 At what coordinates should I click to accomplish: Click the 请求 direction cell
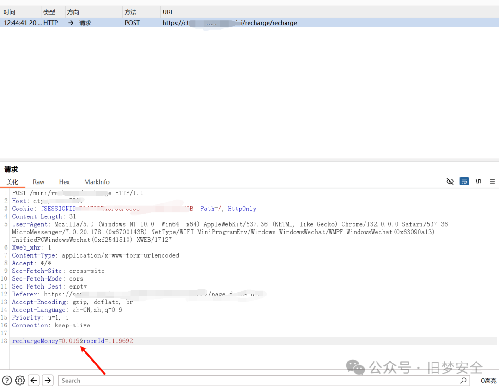point(85,23)
